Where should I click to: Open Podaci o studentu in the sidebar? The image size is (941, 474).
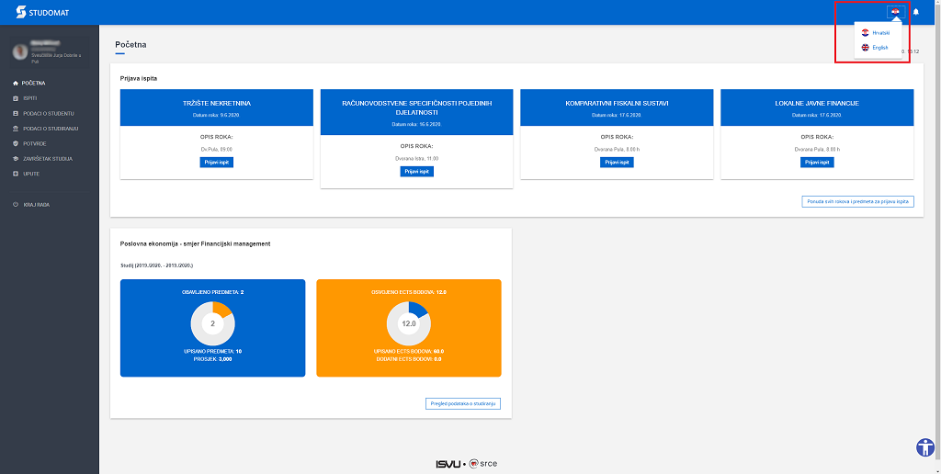50,114
